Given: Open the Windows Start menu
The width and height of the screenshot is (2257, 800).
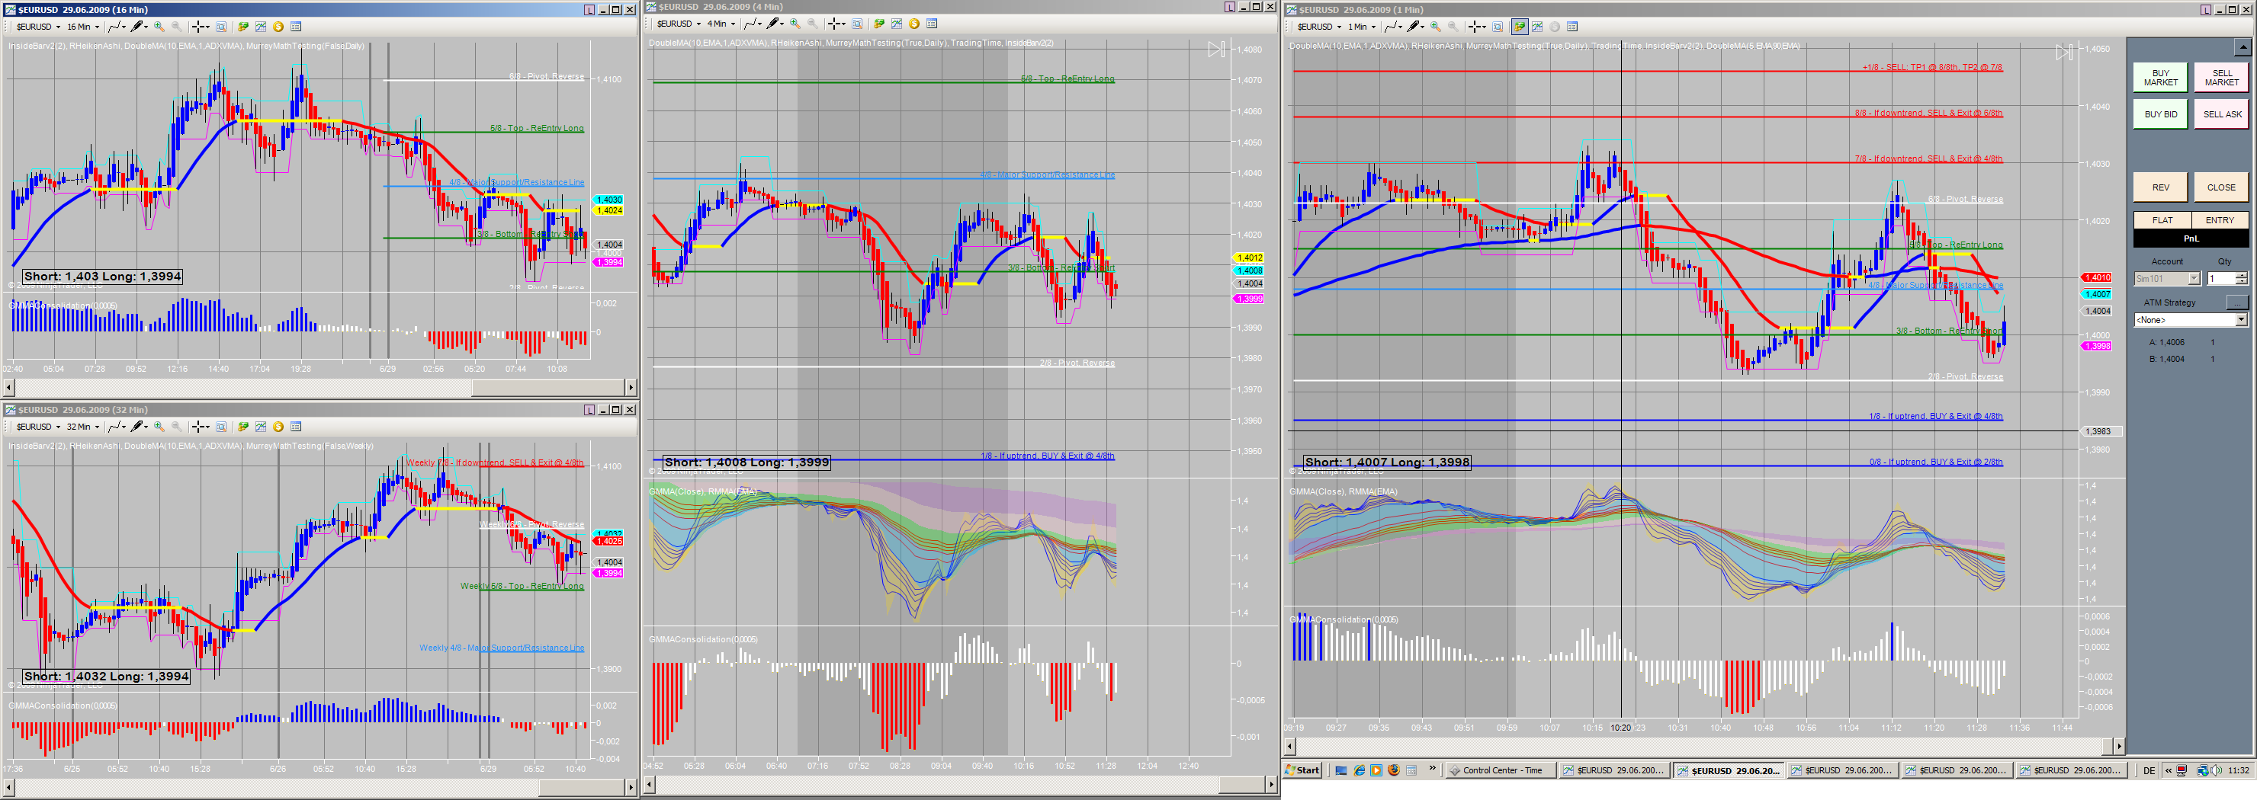Looking at the screenshot, I should point(1303,770).
